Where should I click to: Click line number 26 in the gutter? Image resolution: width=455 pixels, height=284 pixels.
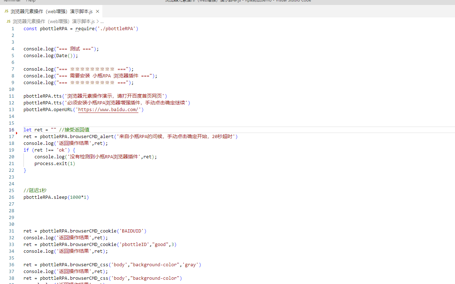tap(11, 197)
